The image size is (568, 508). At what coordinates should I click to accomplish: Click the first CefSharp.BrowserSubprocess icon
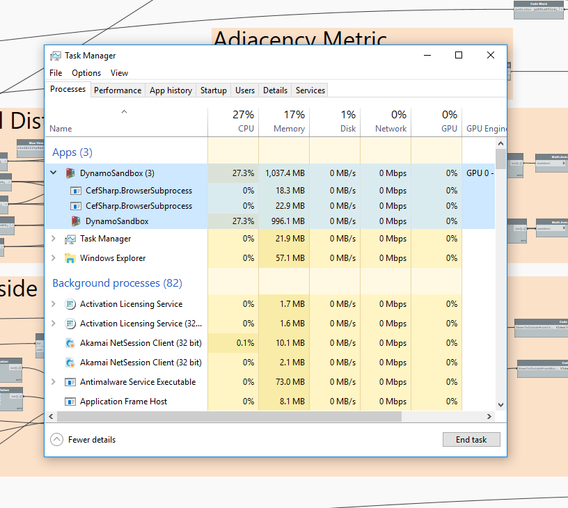point(76,191)
